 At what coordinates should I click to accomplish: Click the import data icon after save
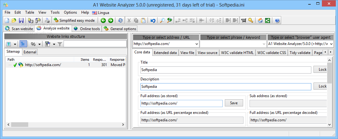click(x=31, y=20)
